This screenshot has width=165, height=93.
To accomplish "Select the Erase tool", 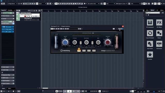I will pyautogui.click(x=63, y=4).
